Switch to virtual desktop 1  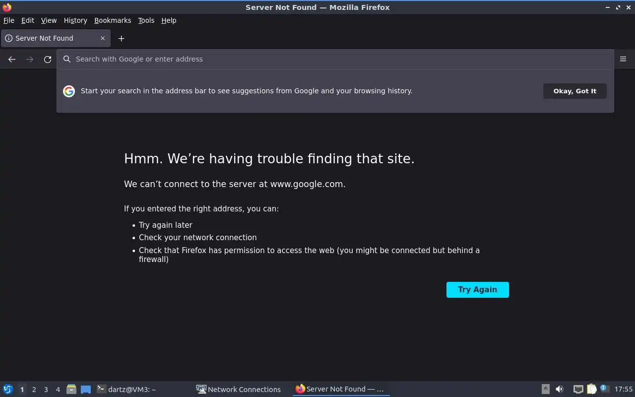click(x=22, y=390)
